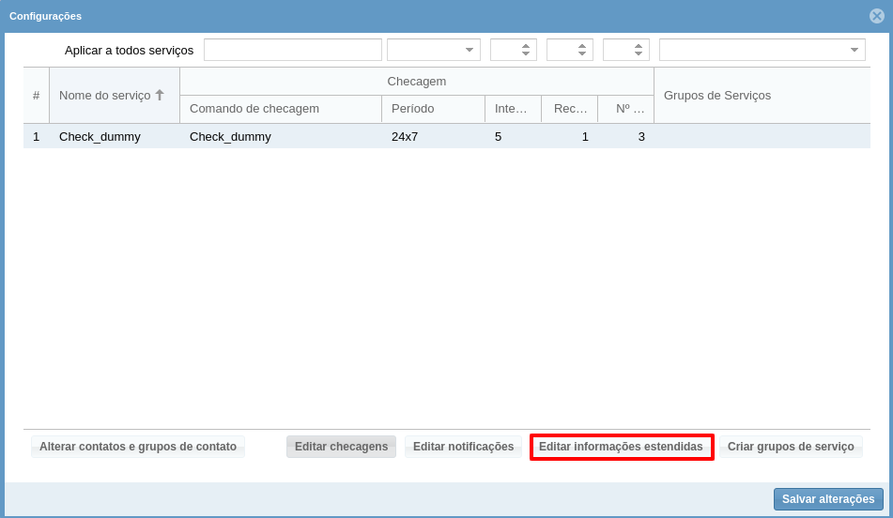Image resolution: width=893 pixels, height=518 pixels.
Task: Close the Configurações dialog
Action: coord(877,16)
